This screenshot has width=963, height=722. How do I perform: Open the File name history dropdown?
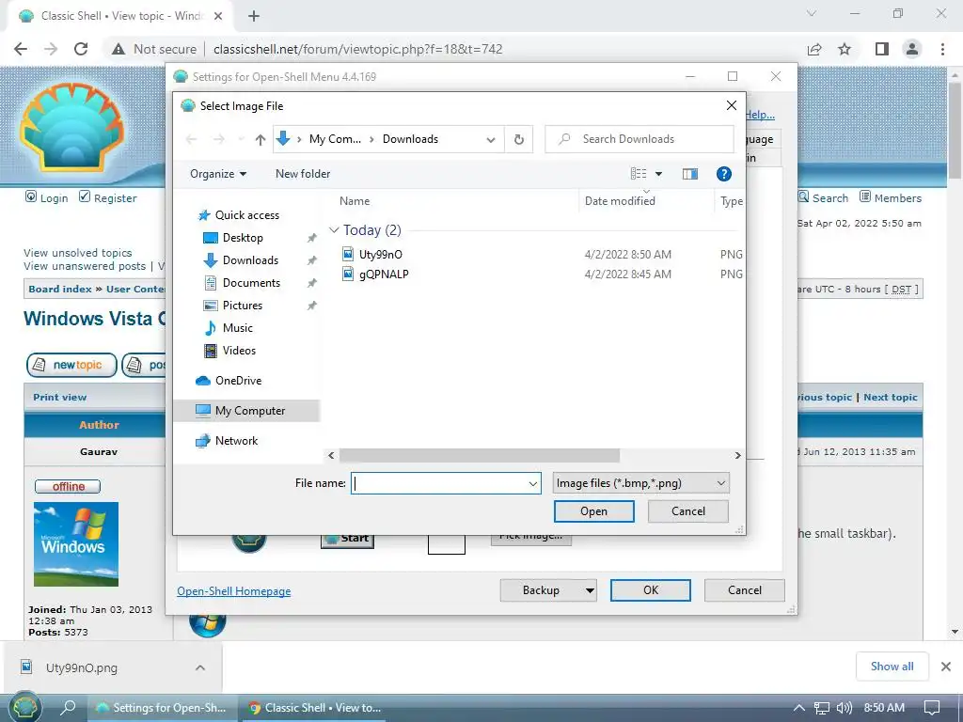(532, 483)
